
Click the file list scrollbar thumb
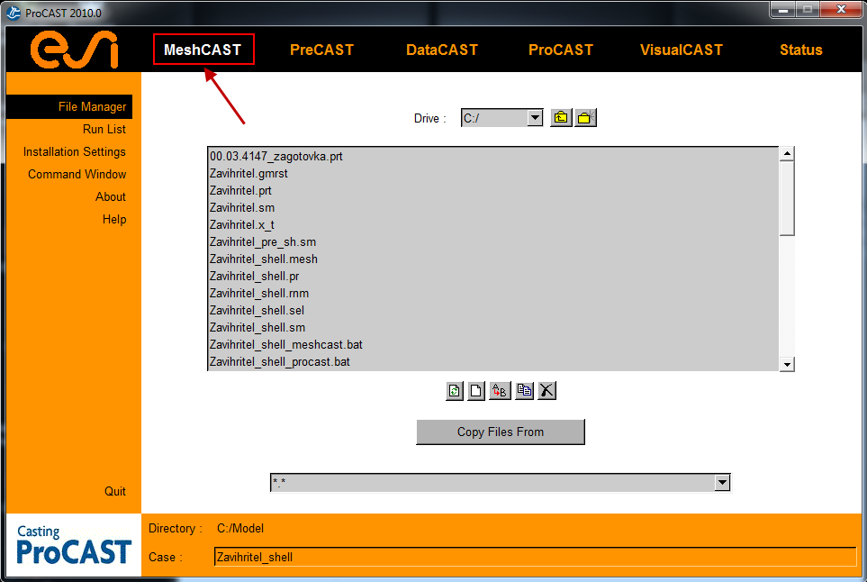(787, 198)
